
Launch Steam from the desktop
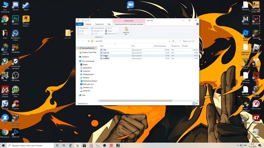tap(26, 6)
